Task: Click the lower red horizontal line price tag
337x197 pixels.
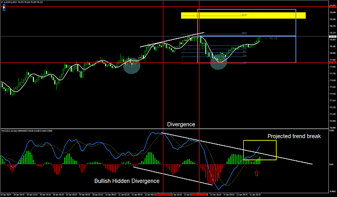Action: point(333,62)
